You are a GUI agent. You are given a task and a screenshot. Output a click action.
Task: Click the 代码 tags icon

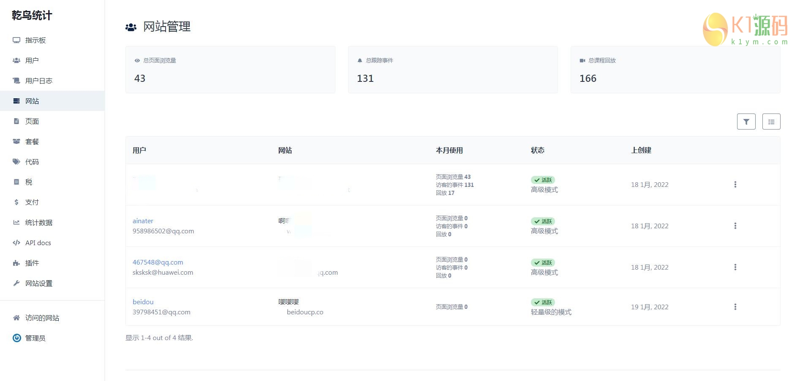[x=16, y=162]
